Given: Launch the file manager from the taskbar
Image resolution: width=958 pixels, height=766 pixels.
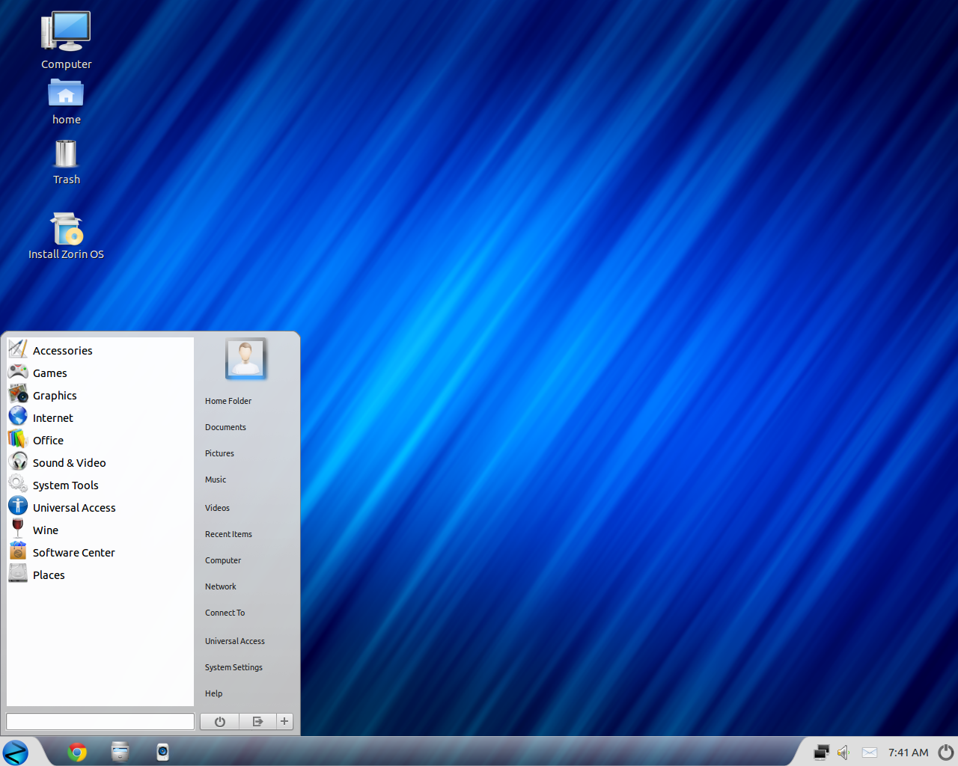Looking at the screenshot, I should [x=120, y=752].
